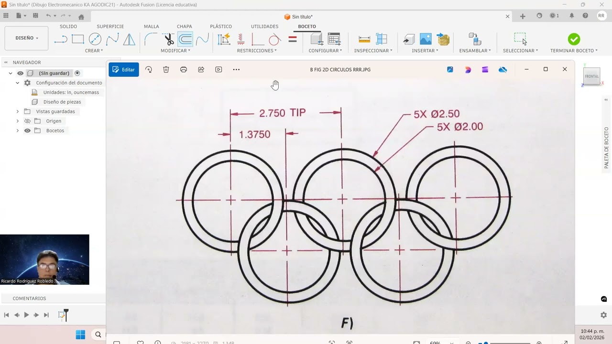This screenshot has height=344, width=612.
Task: Finish sketch with green checkmark
Action: click(x=574, y=39)
